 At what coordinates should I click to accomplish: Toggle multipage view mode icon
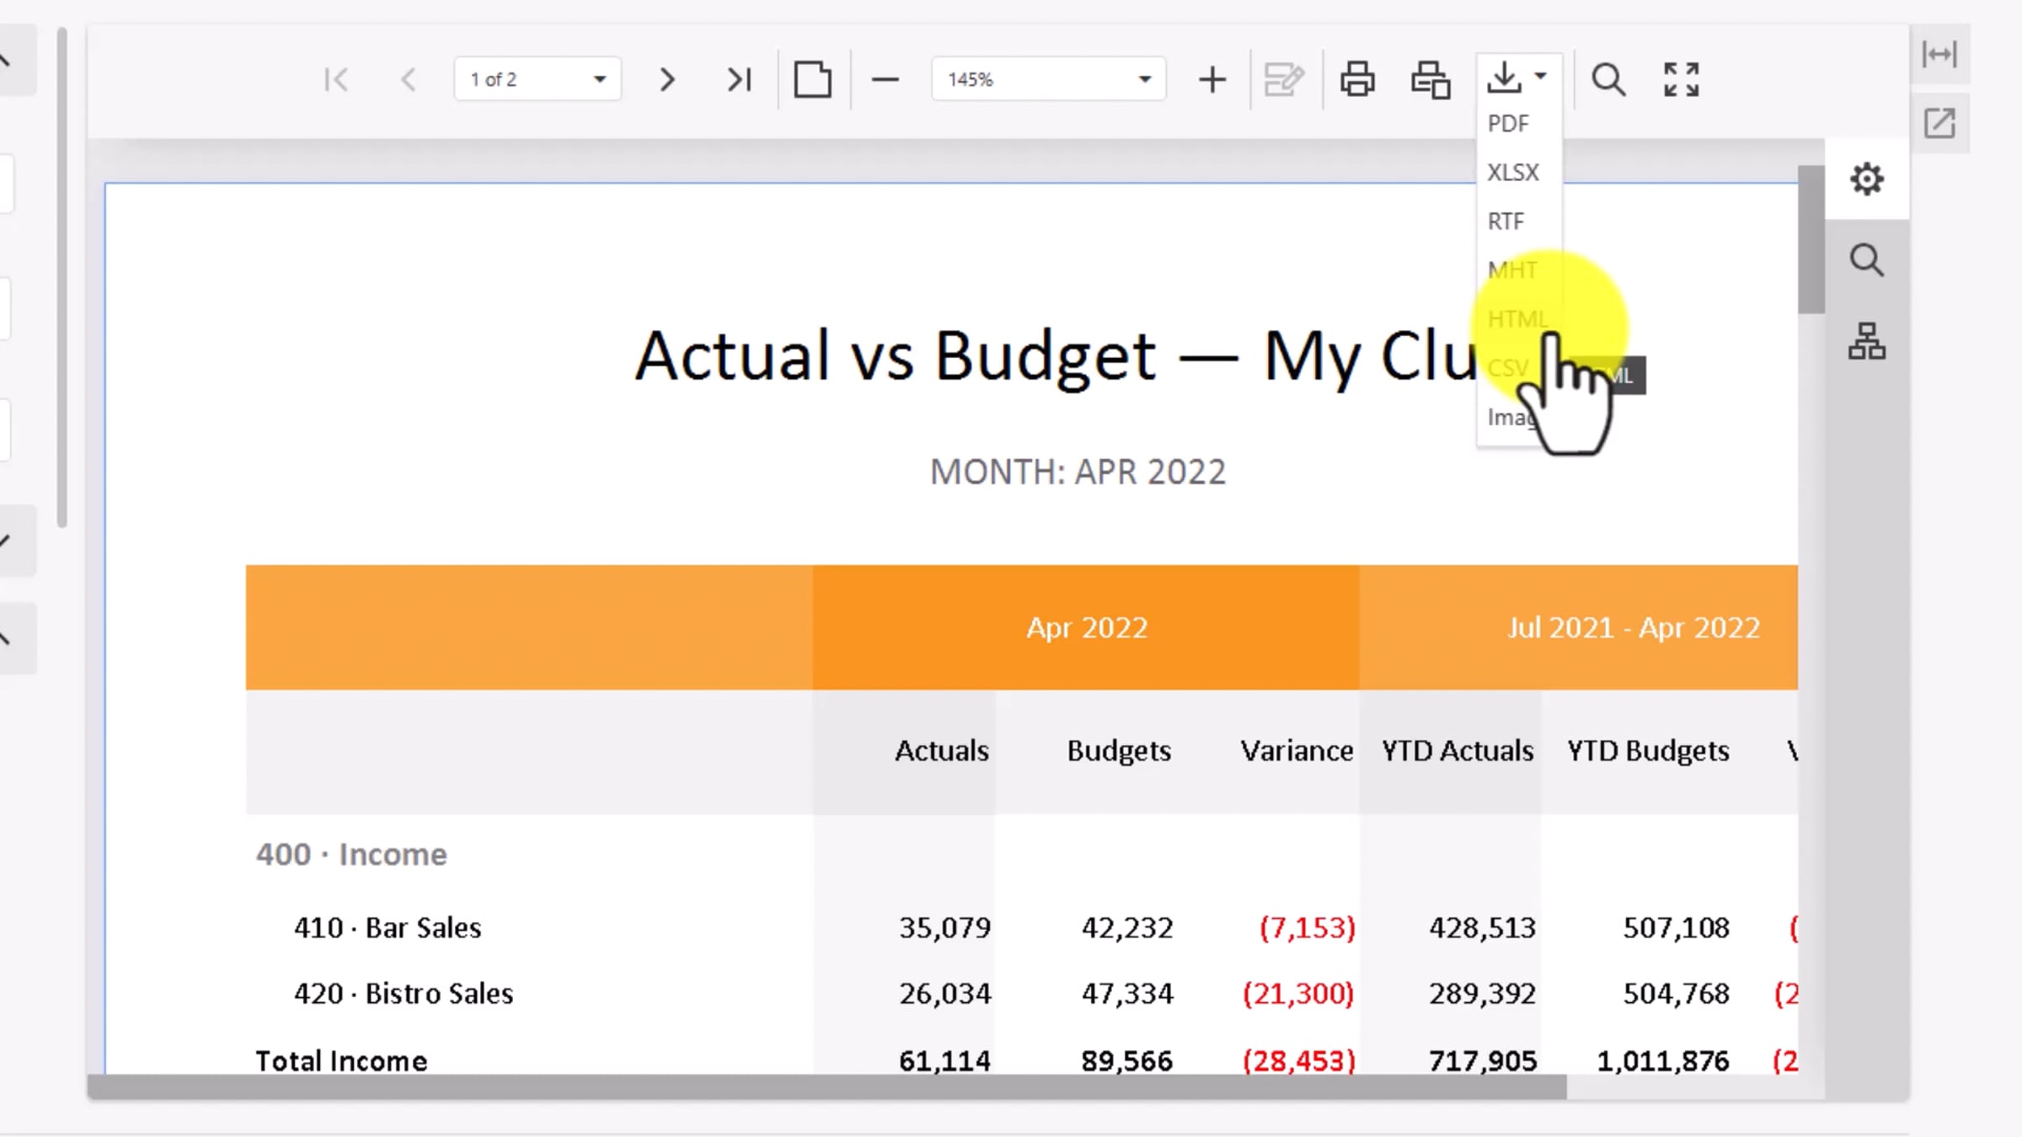tap(812, 80)
